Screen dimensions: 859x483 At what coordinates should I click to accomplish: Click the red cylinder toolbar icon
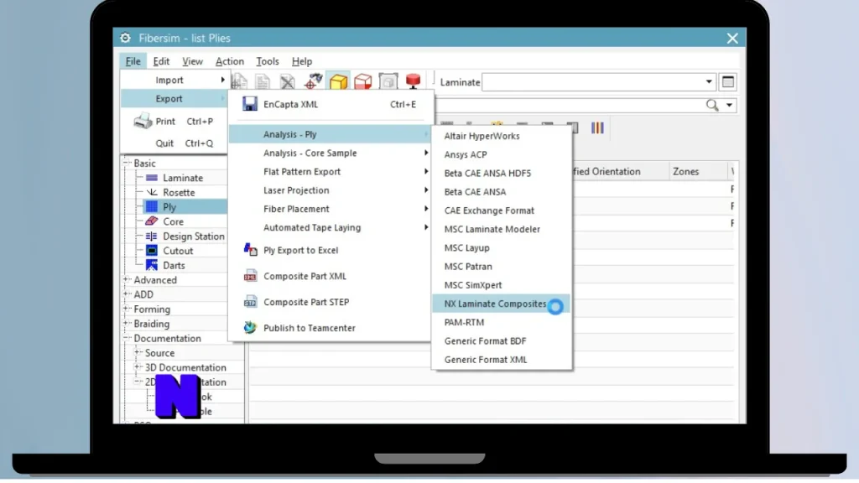tap(413, 81)
